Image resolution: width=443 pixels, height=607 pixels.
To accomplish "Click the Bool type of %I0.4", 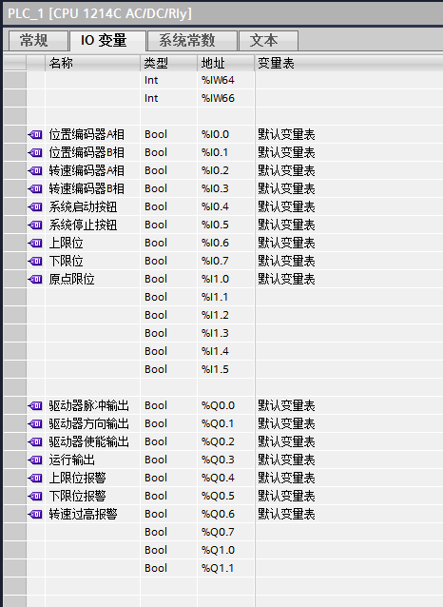I will tap(168, 207).
